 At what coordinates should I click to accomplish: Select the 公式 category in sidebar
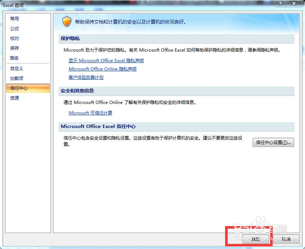(15, 29)
